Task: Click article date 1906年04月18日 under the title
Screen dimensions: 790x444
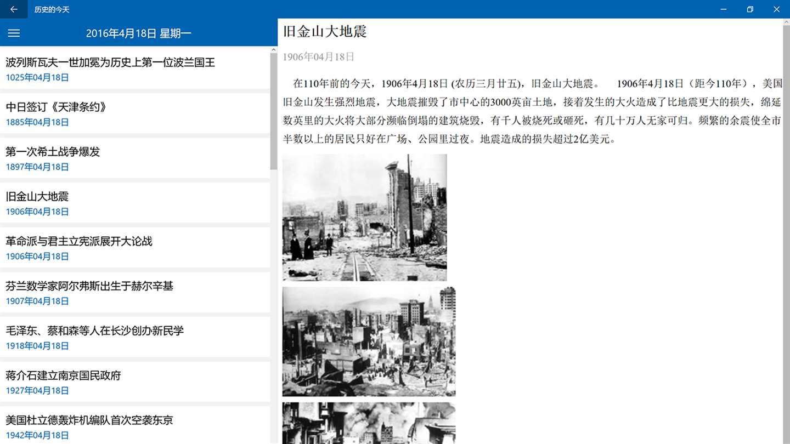Action: [x=319, y=57]
